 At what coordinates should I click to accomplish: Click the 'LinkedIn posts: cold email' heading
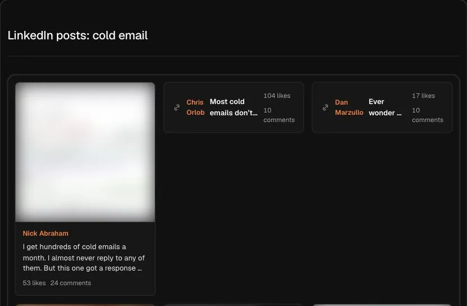[78, 35]
